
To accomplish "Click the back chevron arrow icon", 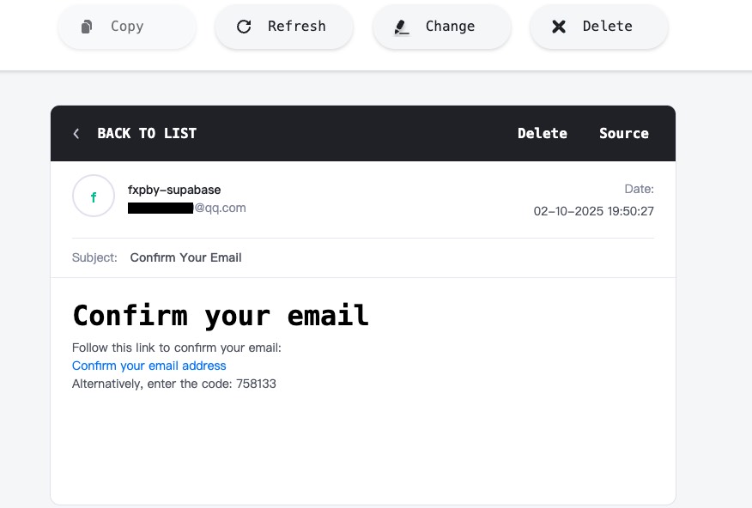I will (x=76, y=133).
